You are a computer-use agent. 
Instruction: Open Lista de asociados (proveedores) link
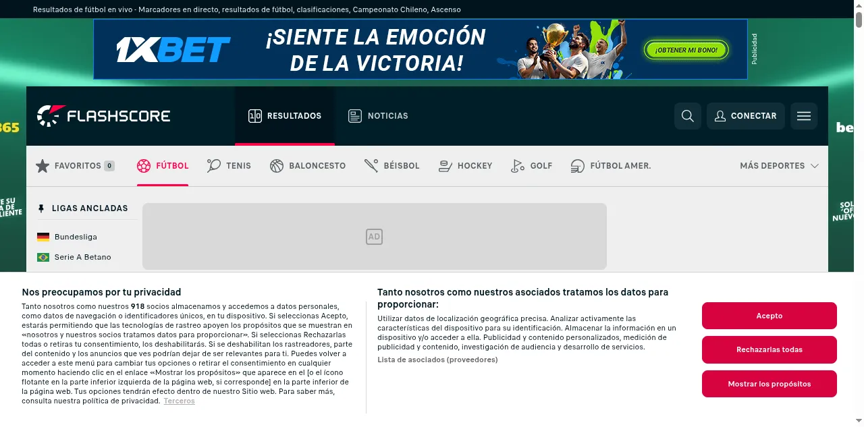click(437, 360)
